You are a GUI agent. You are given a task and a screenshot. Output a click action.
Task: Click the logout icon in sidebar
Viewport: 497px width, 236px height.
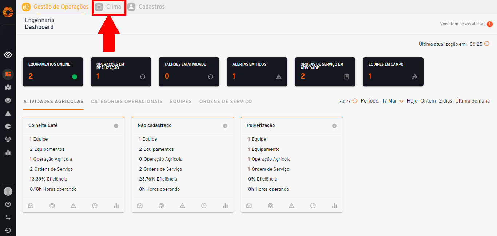(x=8, y=230)
